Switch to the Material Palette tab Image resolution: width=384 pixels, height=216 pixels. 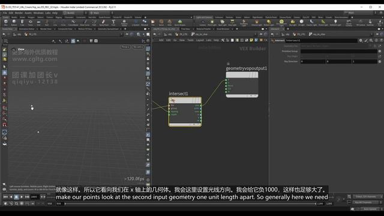204,29
